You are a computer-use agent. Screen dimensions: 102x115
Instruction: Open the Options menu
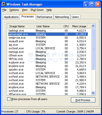(x=14, y=10)
